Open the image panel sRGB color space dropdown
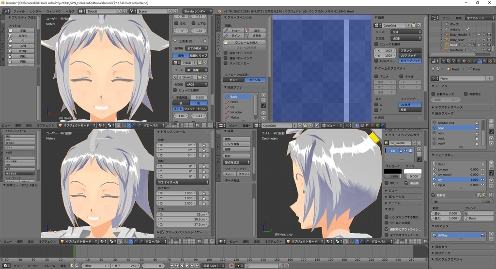Image resolution: width=496 pixels, height=269 pixels. [x=406, y=38]
